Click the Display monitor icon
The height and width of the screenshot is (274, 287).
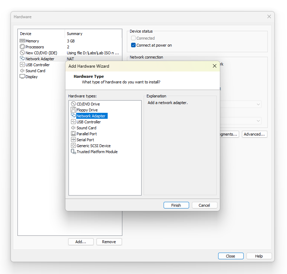coord(22,76)
